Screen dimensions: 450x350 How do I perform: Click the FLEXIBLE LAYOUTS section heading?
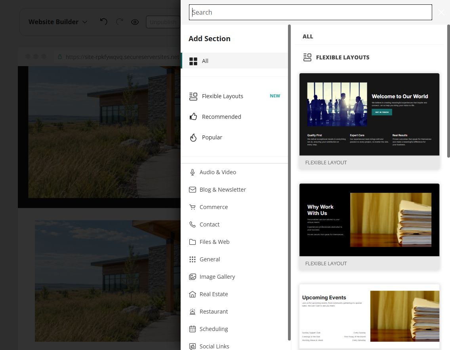(343, 57)
